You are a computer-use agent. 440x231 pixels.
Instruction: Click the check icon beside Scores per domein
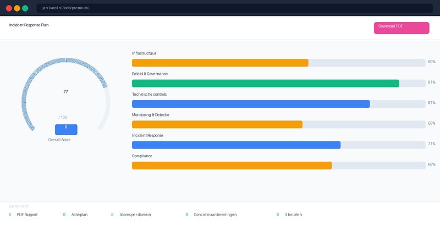(112, 215)
